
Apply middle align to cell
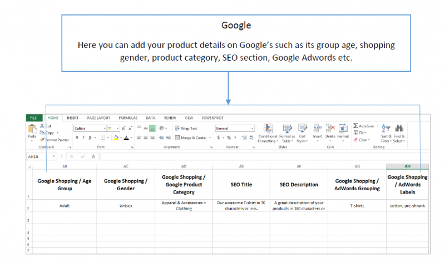click(x=146, y=128)
